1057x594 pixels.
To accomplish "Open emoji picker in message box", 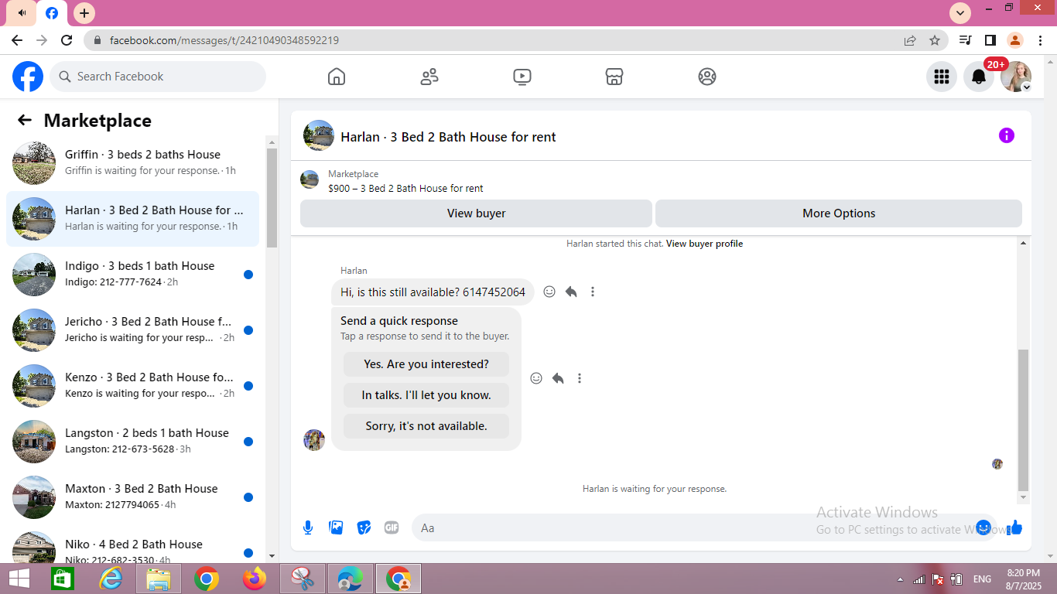I will (983, 527).
